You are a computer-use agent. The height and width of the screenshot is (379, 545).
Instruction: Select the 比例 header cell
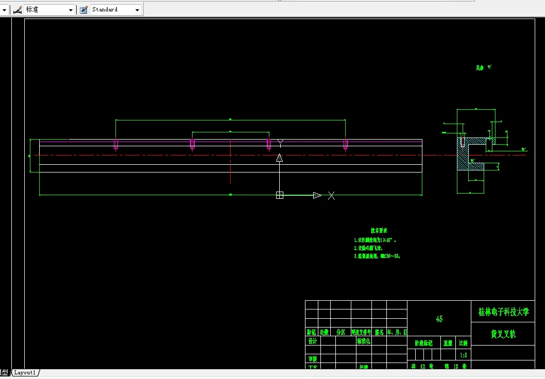463,343
